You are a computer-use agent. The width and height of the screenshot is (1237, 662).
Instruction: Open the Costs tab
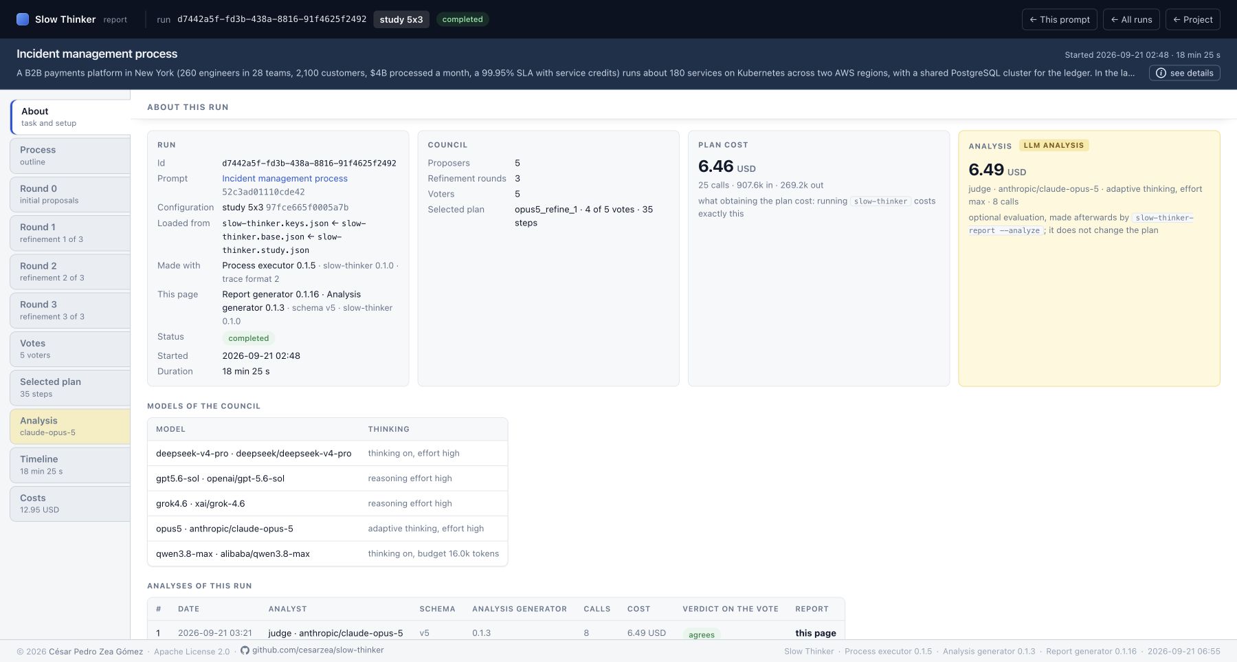click(x=70, y=504)
